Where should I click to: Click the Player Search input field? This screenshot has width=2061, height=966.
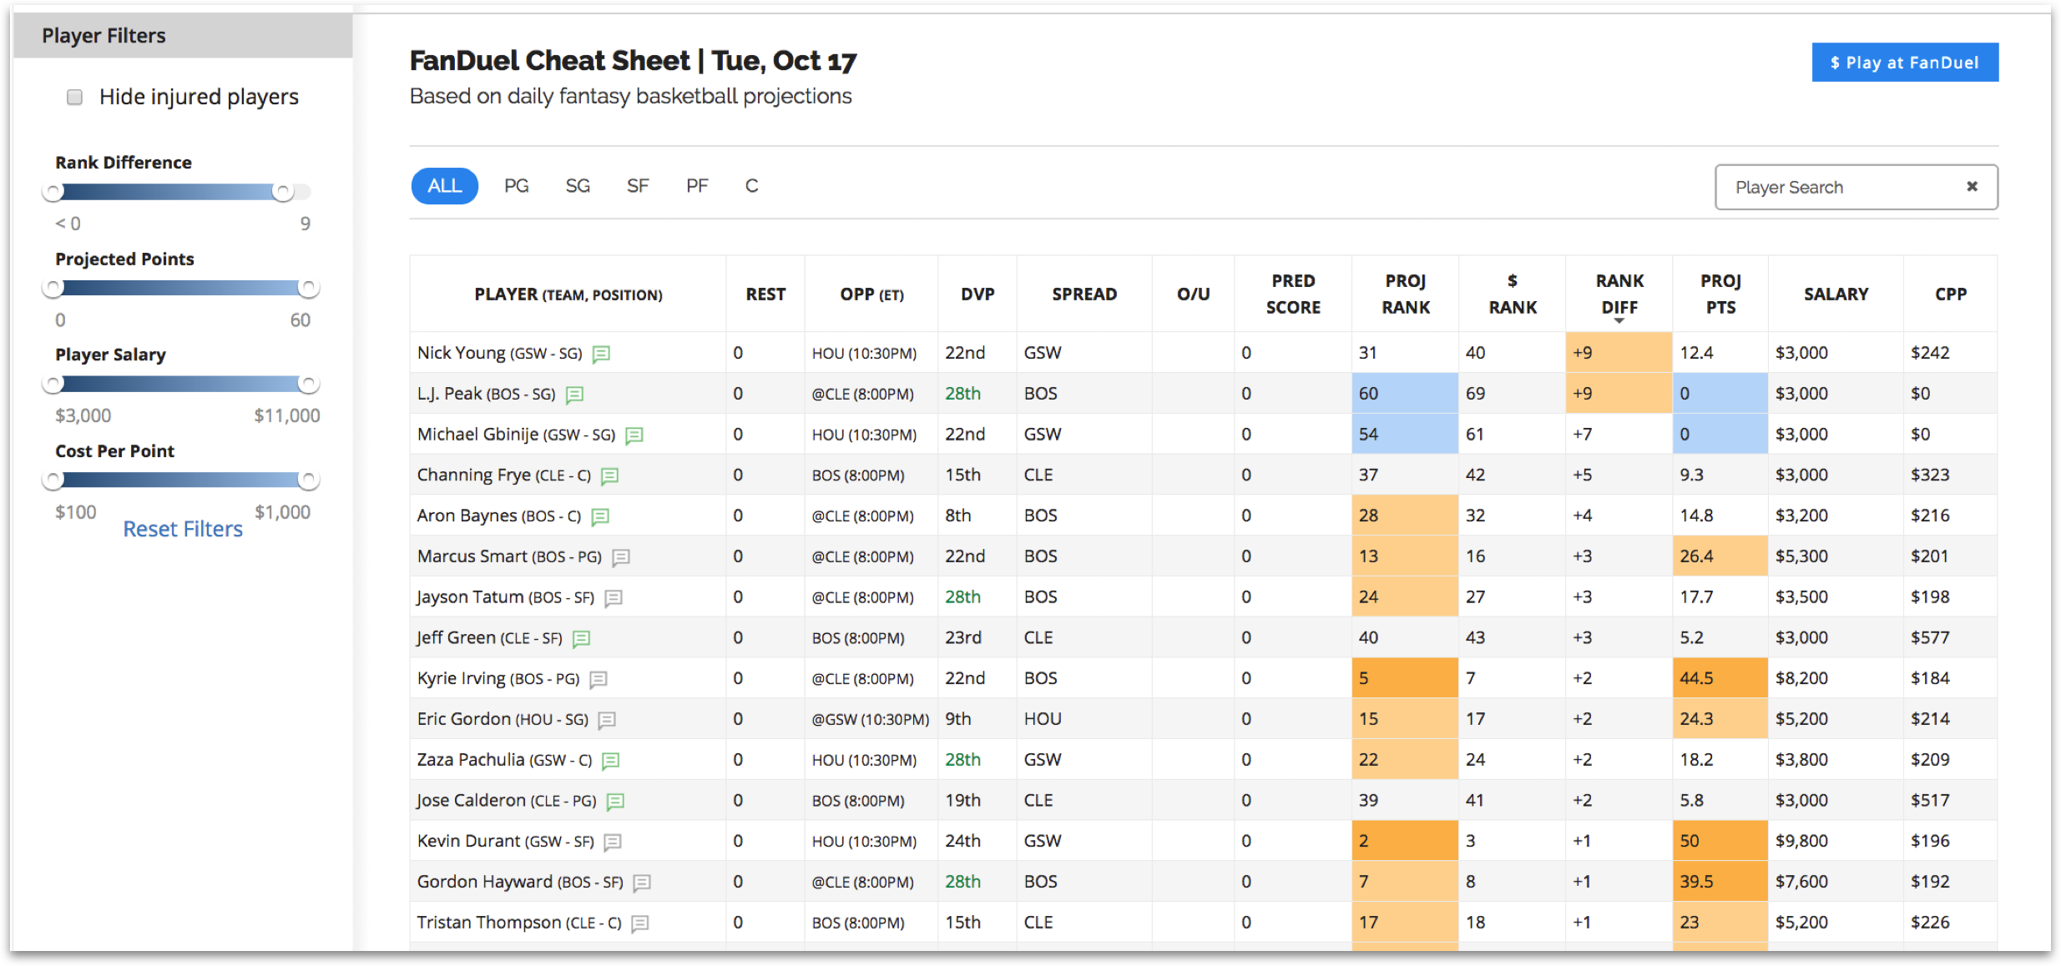click(x=1840, y=187)
